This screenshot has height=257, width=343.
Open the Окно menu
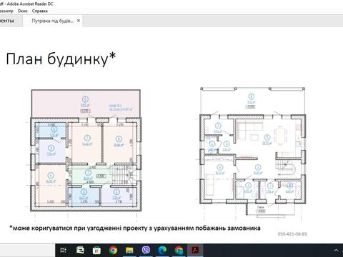click(22, 11)
